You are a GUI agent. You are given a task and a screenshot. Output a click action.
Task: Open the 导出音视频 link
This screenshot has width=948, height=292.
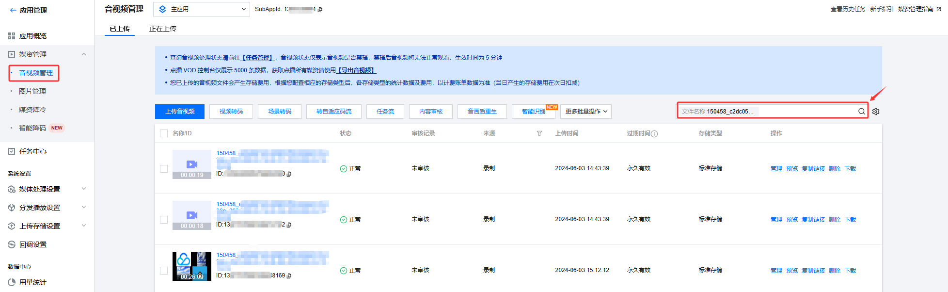point(357,70)
